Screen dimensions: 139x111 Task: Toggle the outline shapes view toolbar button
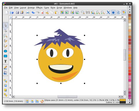pos(118,12)
